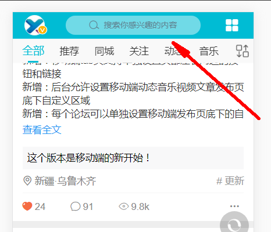Switch to the 推荐 tab
This screenshot has height=232, width=271.
(x=69, y=51)
